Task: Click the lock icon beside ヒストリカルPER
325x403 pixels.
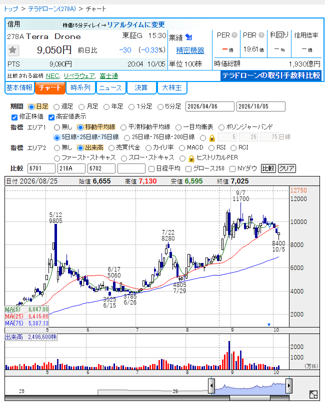Action: [x=191, y=158]
